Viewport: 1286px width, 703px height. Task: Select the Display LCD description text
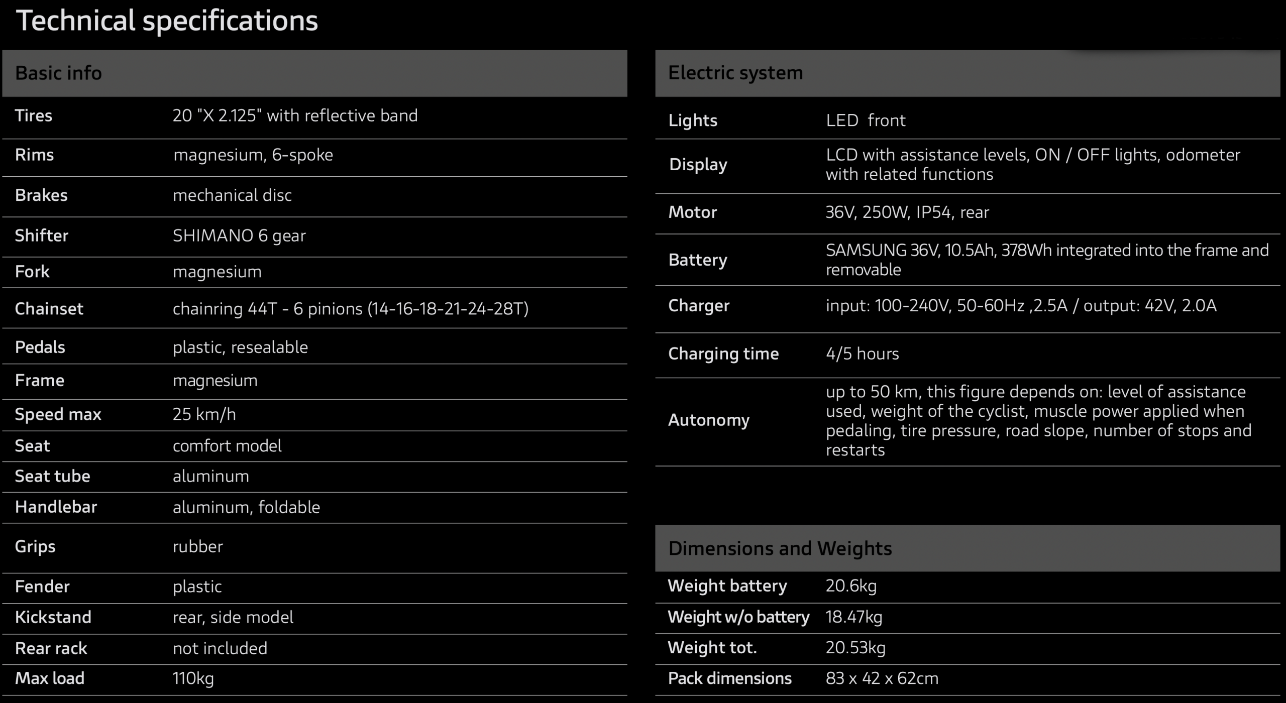click(x=1032, y=165)
